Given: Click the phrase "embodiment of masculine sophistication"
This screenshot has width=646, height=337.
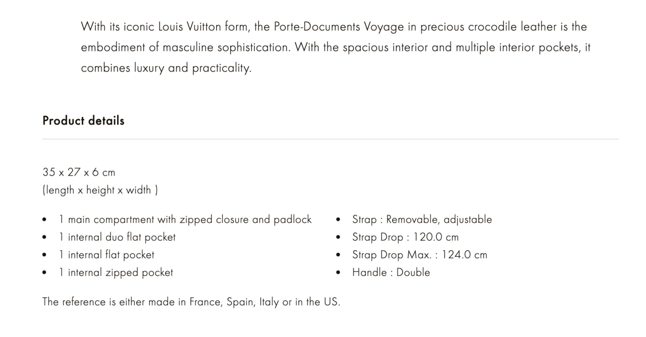Looking at the screenshot, I should 185,47.
